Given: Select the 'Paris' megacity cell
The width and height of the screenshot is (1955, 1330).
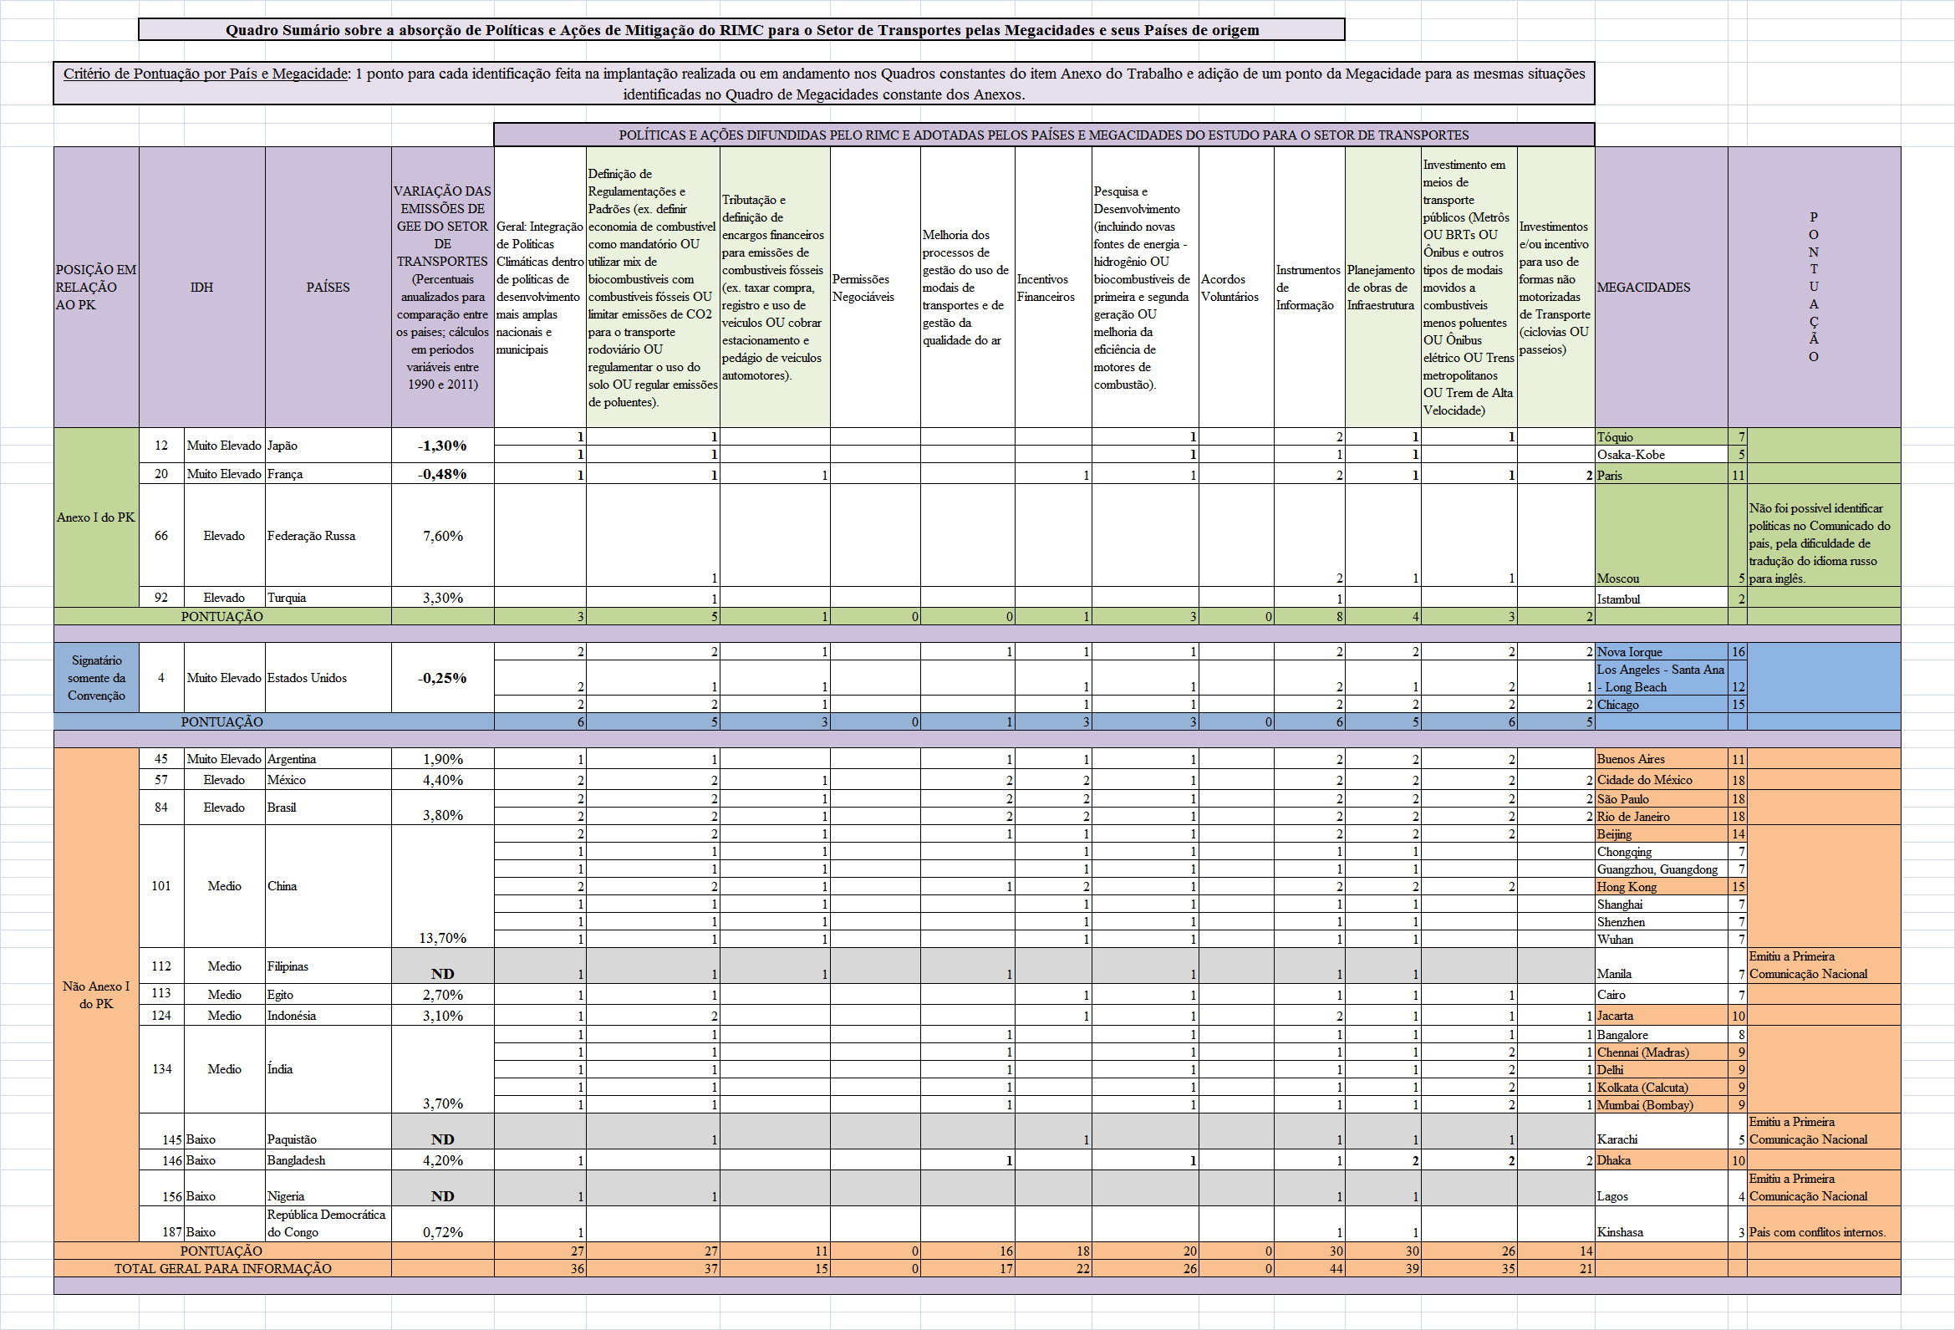Looking at the screenshot, I should [1662, 475].
